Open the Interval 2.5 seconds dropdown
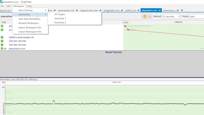The height and width of the screenshot is (115, 204). 171,16
